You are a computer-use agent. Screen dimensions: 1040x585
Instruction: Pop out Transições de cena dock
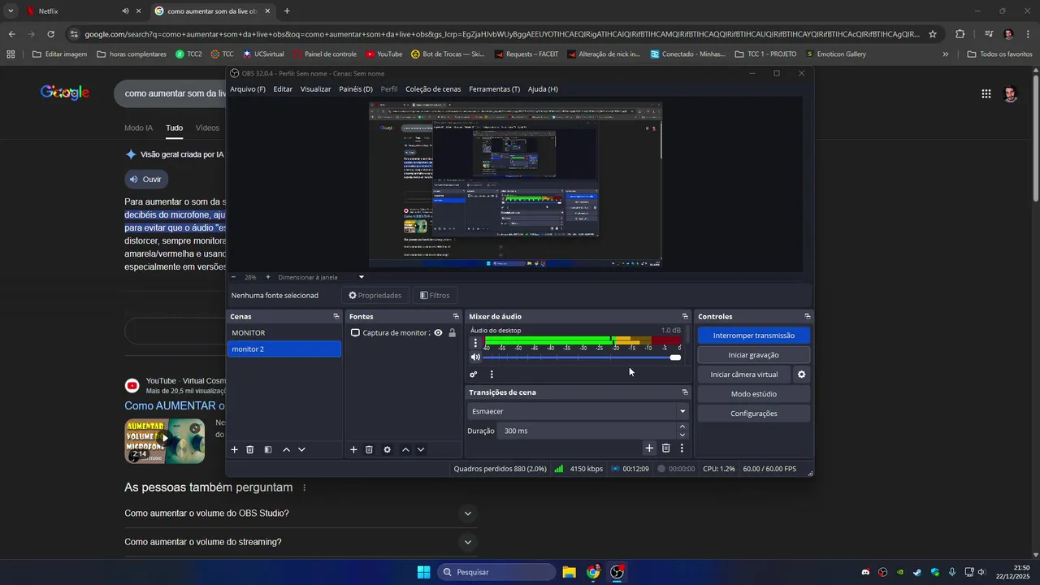pyautogui.click(x=685, y=392)
